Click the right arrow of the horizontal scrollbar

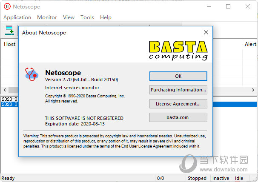pyautogui.click(x=253, y=90)
